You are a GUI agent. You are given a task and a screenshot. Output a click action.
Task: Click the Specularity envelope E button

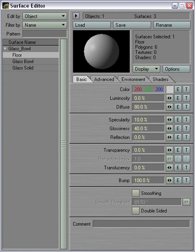178,120
